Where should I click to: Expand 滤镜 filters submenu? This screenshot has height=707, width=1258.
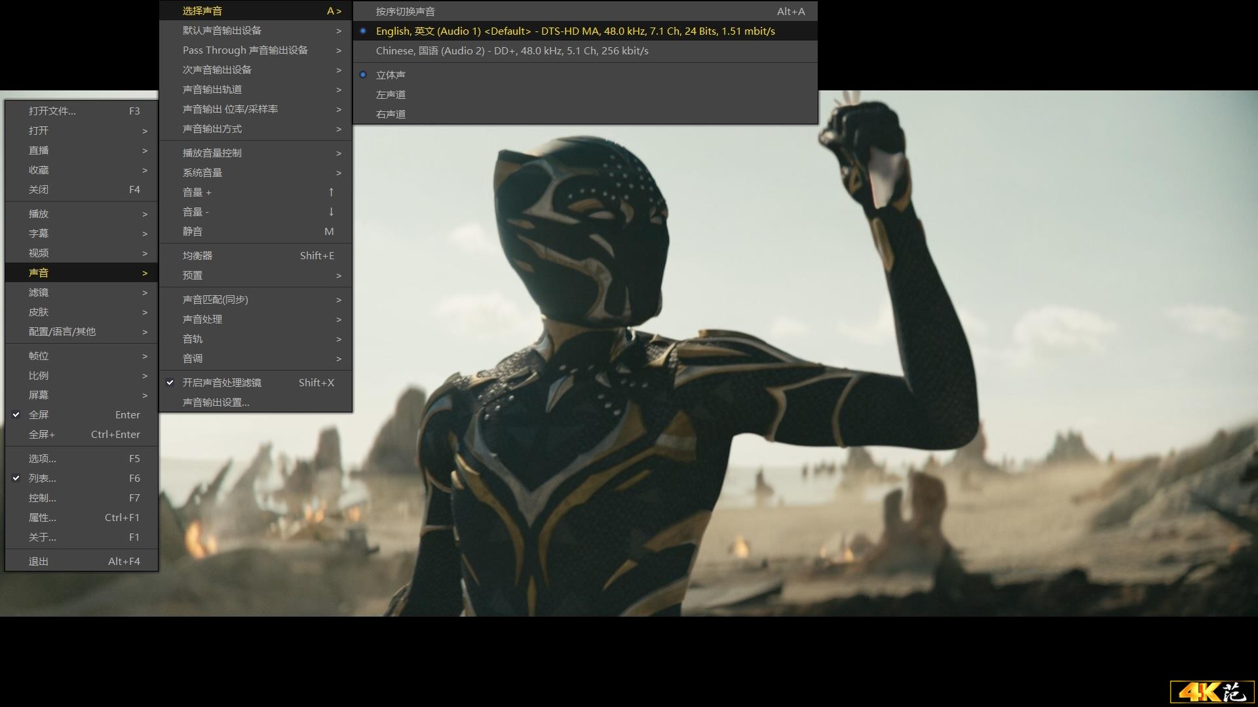[x=81, y=292]
